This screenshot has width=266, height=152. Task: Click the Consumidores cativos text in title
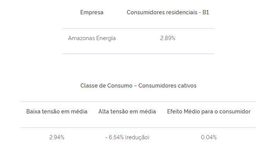click(167, 86)
